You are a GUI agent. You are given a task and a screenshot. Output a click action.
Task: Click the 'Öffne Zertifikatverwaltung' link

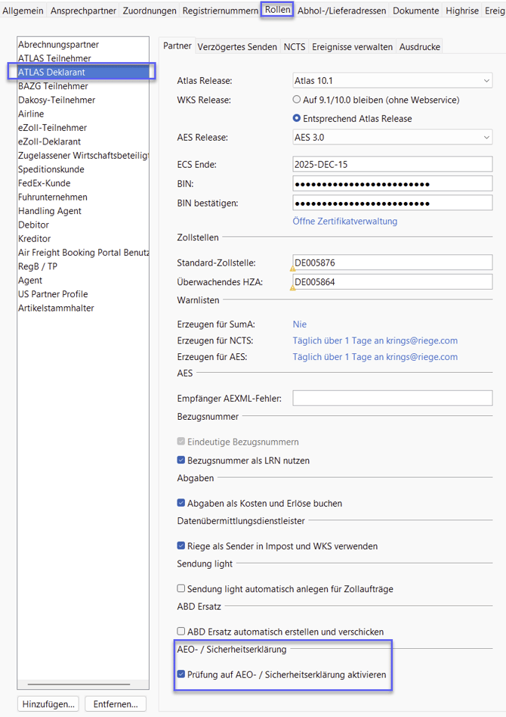tap(344, 222)
